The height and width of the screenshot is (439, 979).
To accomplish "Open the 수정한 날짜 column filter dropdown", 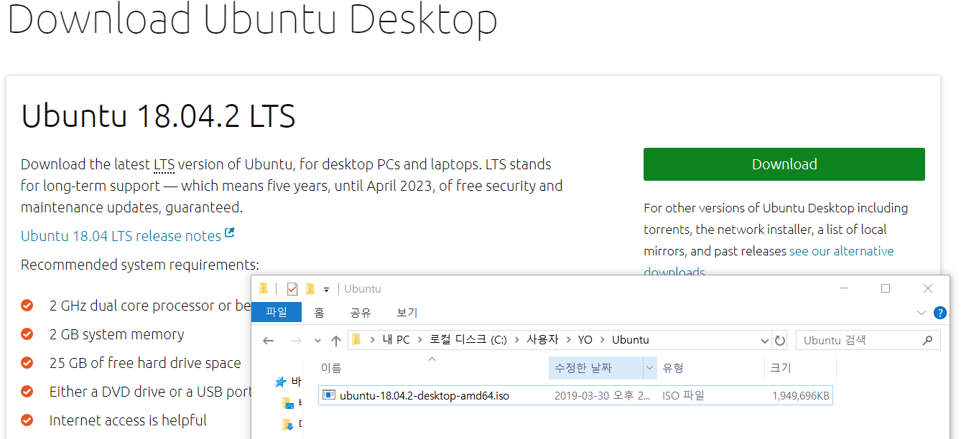I will tap(650, 368).
